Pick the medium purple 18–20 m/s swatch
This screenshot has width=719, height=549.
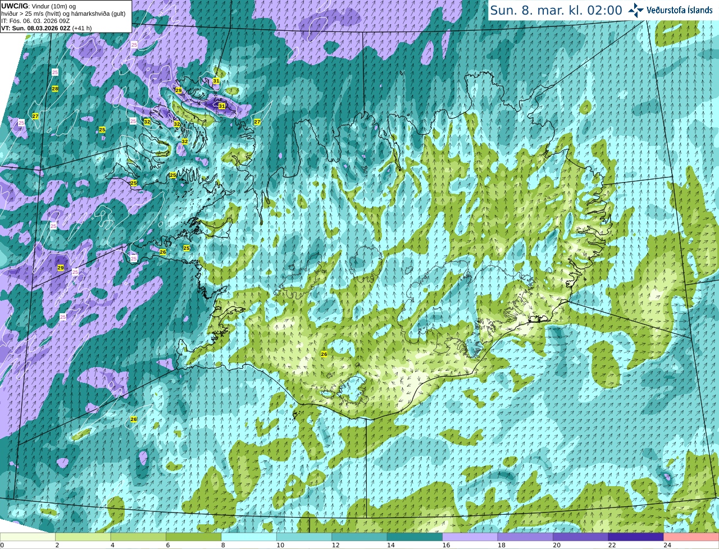[525, 537]
